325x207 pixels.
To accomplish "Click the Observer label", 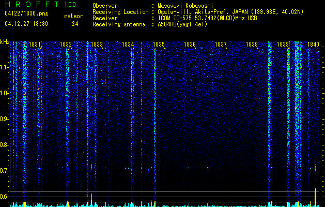I will (x=105, y=6).
